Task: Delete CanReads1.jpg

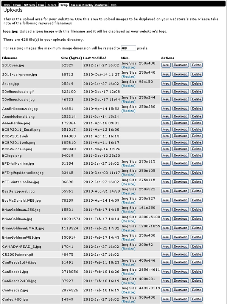Action: point(196,272)
